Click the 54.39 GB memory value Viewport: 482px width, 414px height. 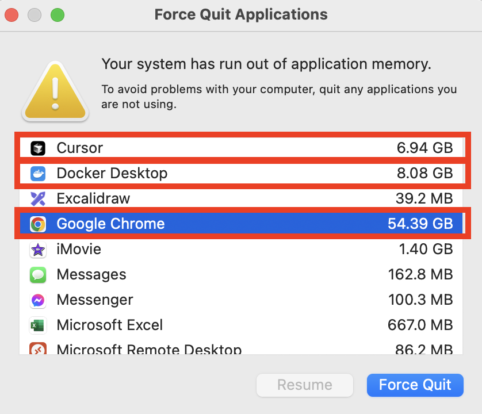click(420, 224)
